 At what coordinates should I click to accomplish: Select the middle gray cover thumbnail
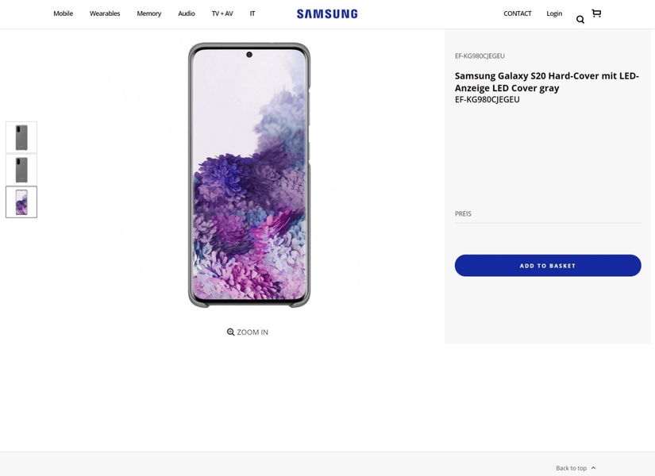(x=21, y=170)
